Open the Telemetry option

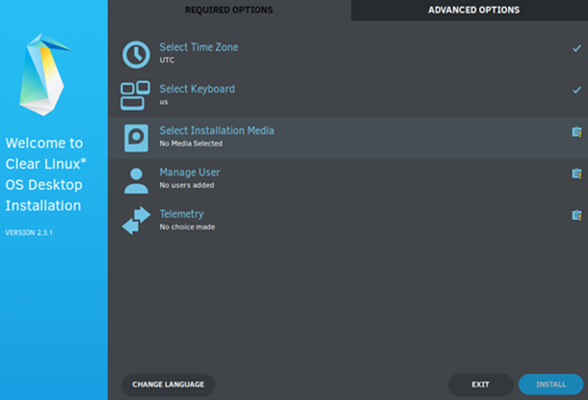coord(348,221)
